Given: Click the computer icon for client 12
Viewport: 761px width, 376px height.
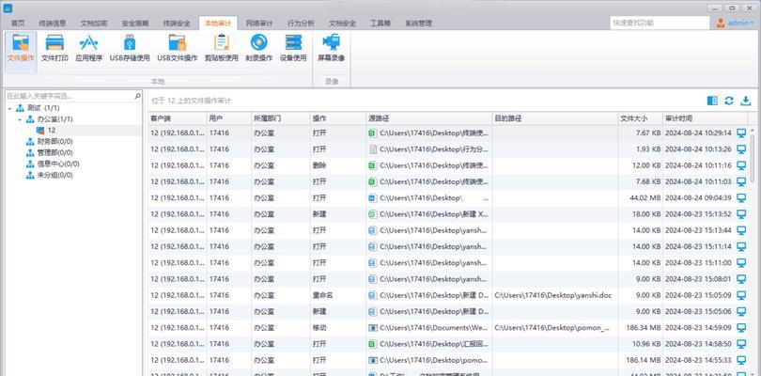Looking at the screenshot, I should tap(40, 131).
